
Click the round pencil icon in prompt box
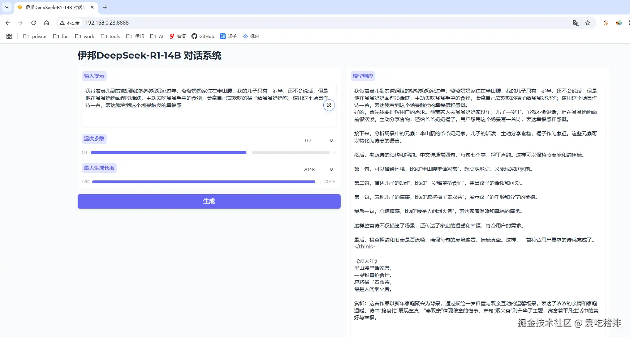pyautogui.click(x=329, y=105)
